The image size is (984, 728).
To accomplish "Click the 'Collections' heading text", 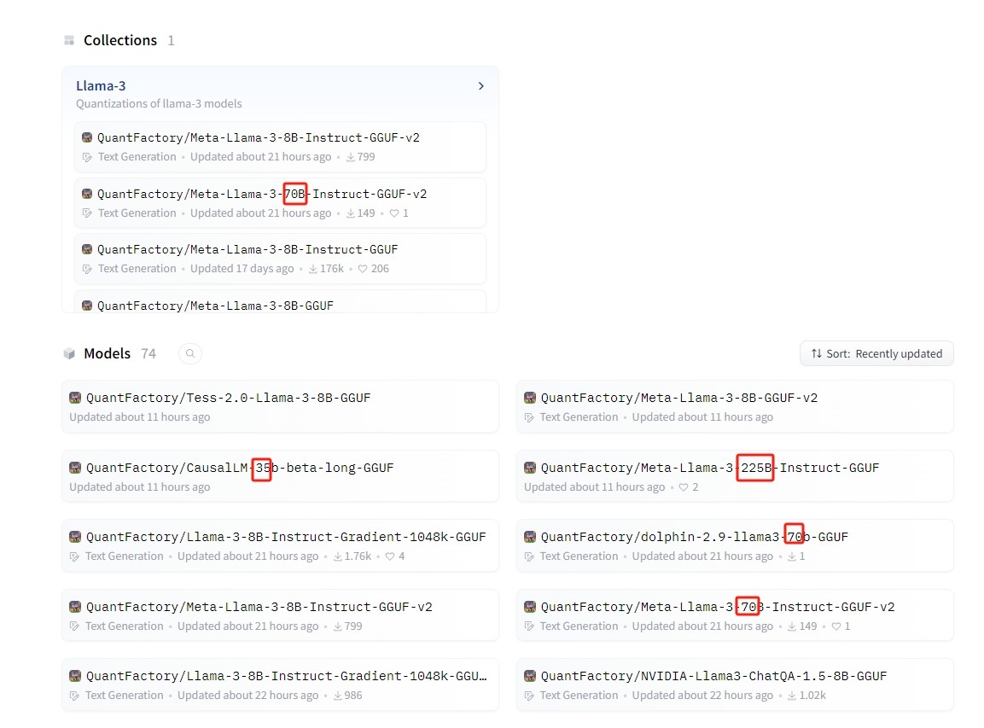I will click(120, 40).
